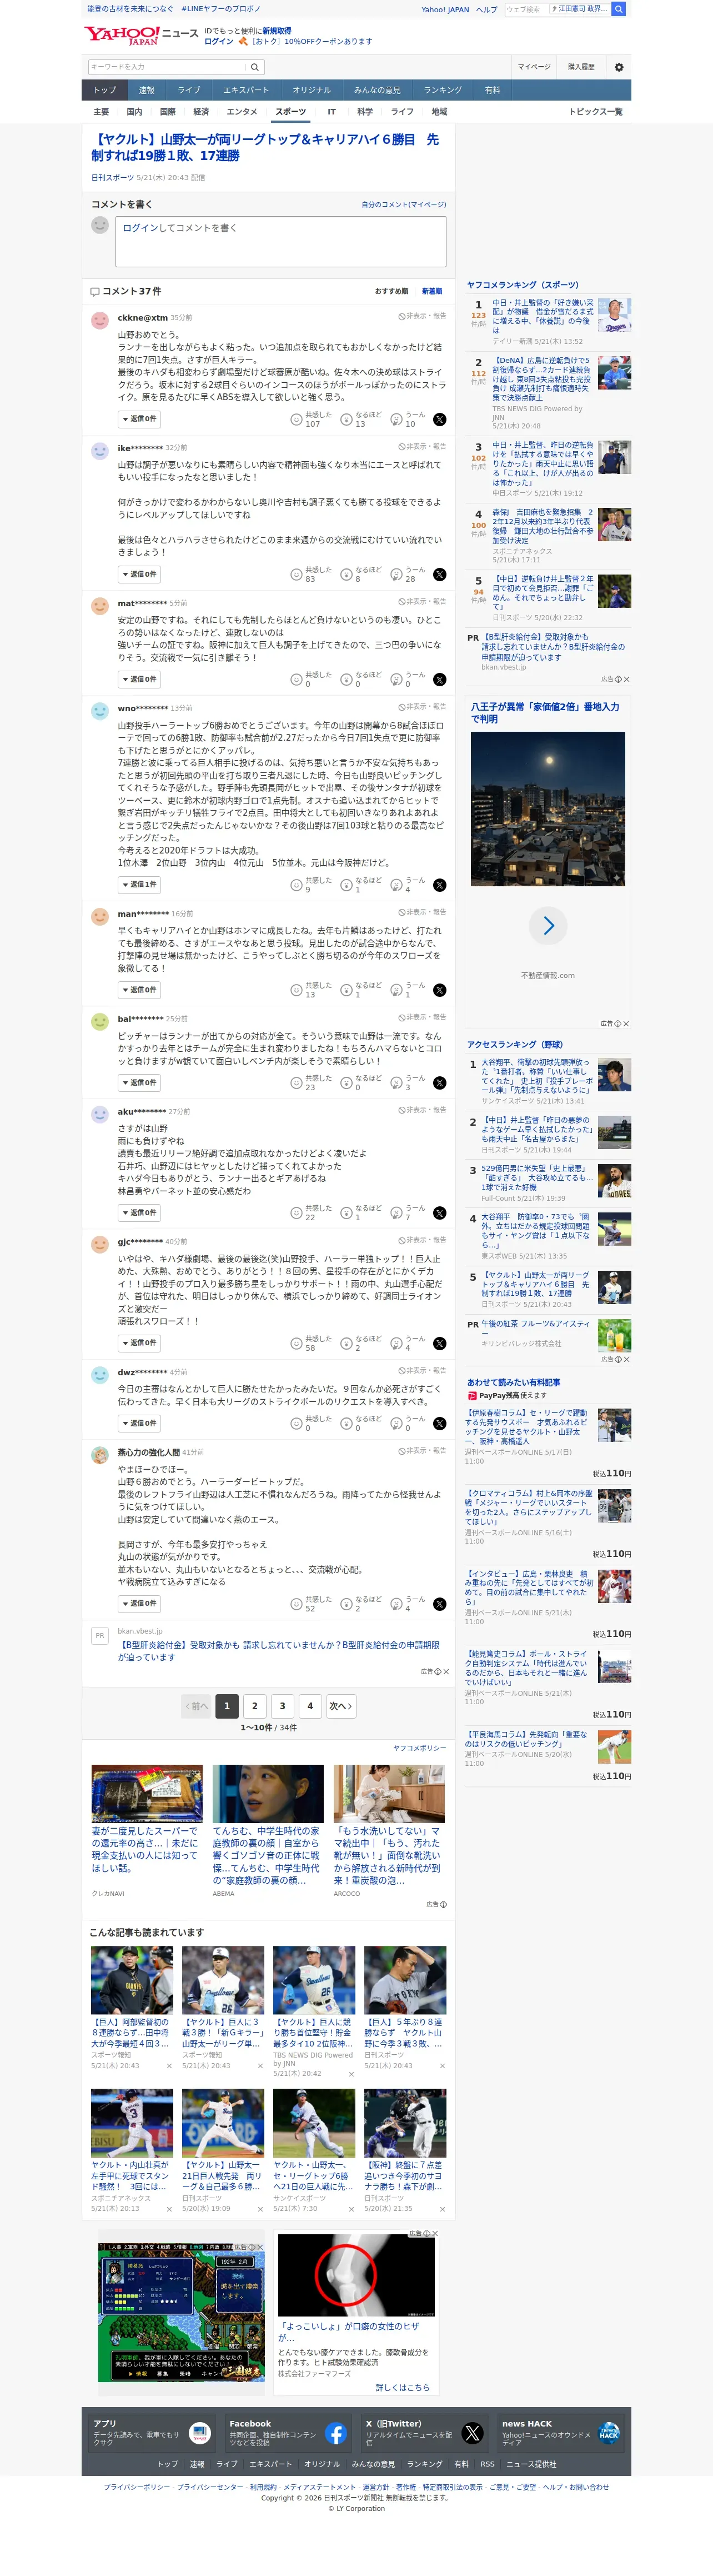Click the 次へ pagination button
Image resolution: width=713 pixels, height=2576 pixels.
coord(341,1706)
